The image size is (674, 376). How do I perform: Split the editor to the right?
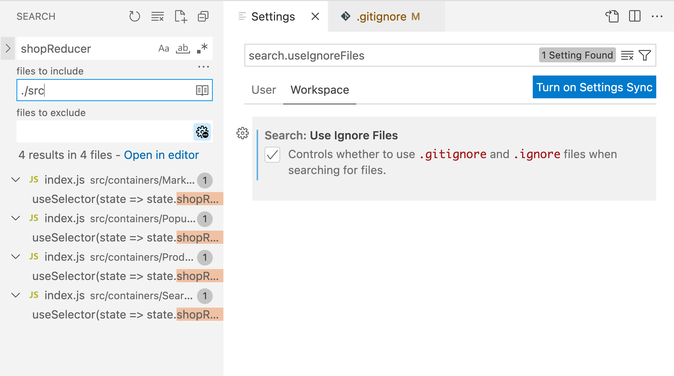coord(634,16)
